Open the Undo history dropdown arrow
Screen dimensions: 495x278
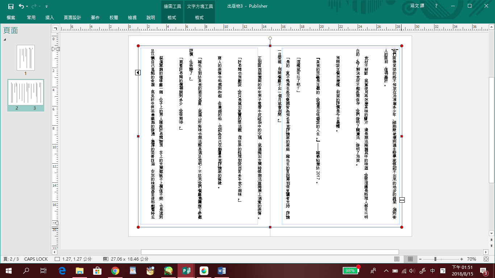[x=28, y=7]
